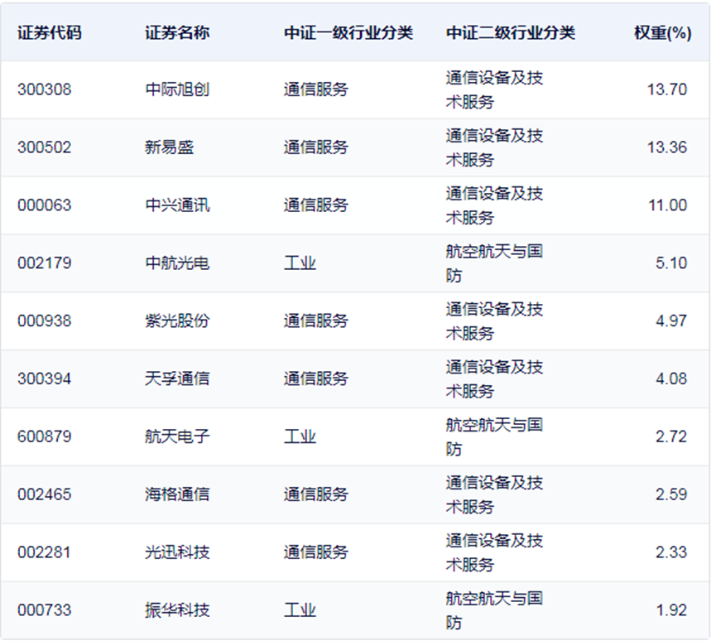This screenshot has width=716, height=641.
Task: Click 通信设备及技术服务 in the 002281 row
Action: [x=494, y=553]
